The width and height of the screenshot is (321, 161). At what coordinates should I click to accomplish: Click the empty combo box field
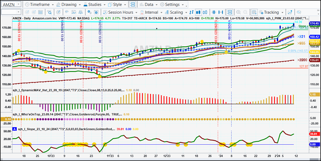point(9,12)
